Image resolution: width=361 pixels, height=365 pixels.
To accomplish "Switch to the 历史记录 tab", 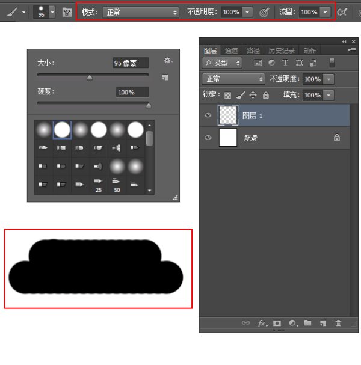I will click(282, 51).
